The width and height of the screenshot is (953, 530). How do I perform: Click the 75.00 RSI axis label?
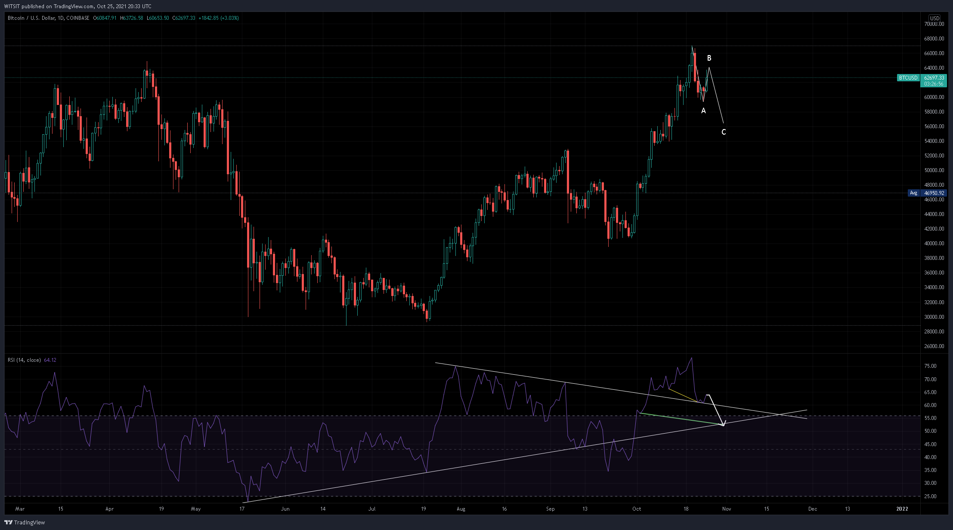pyautogui.click(x=930, y=366)
